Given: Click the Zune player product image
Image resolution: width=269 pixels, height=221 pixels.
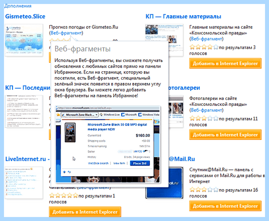Looking at the screenshot, I should pos(70,132).
